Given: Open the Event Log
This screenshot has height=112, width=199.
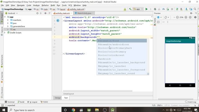Looking at the screenshot, I should [x=191, y=102].
